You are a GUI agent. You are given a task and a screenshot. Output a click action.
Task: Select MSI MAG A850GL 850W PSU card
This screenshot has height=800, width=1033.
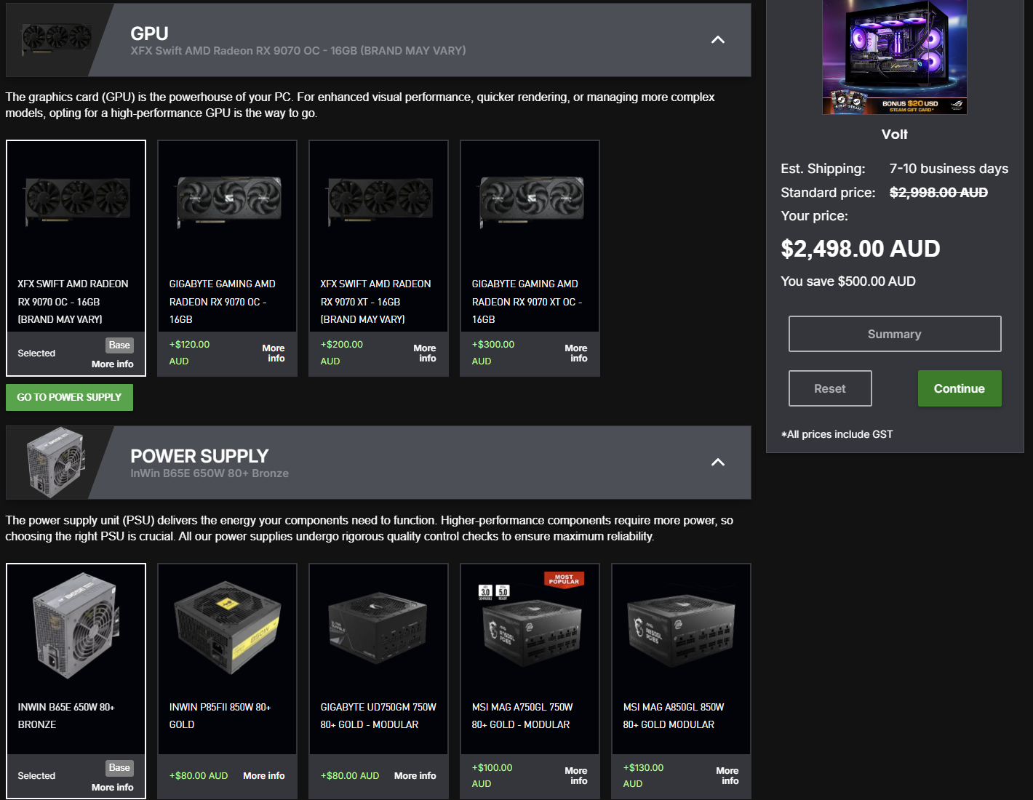[x=681, y=681]
